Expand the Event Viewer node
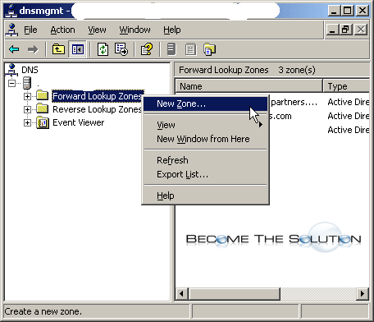This screenshot has width=374, height=322. click(x=27, y=122)
